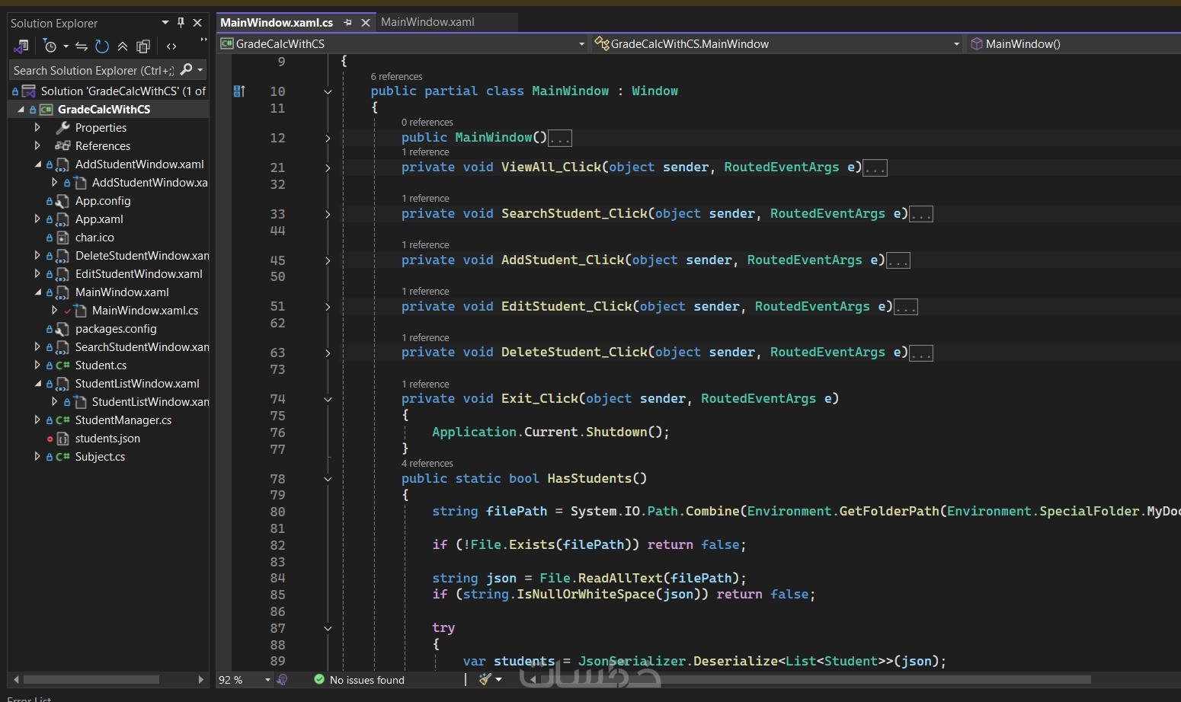Toggle auto-hide pin on Solution Explorer

pyautogui.click(x=181, y=23)
